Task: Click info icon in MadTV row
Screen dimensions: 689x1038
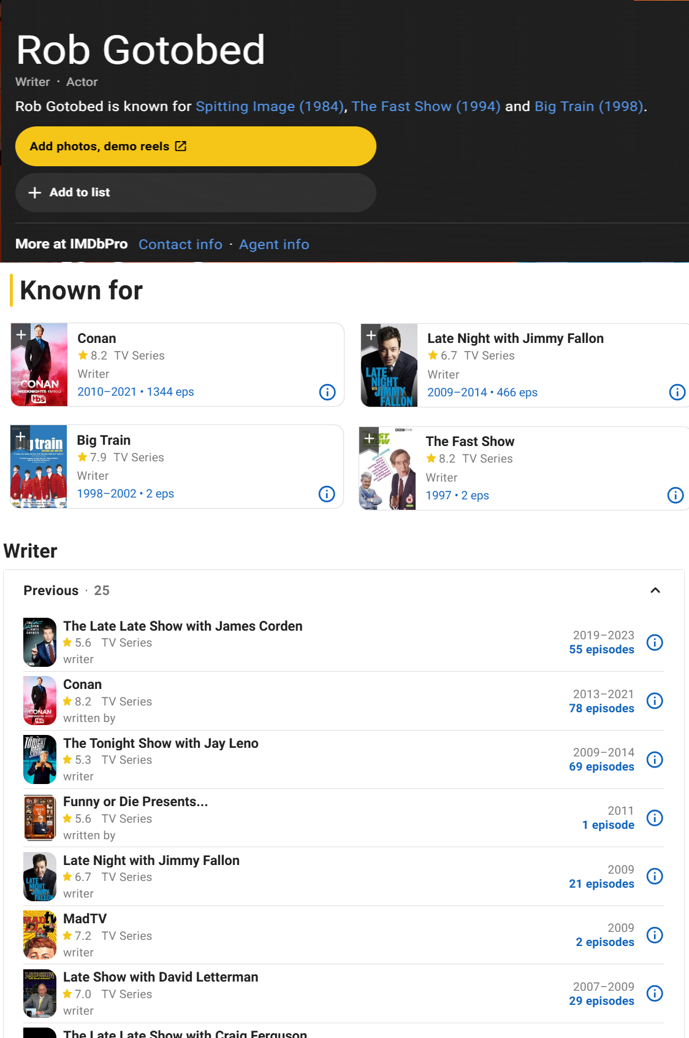Action: coord(655,935)
